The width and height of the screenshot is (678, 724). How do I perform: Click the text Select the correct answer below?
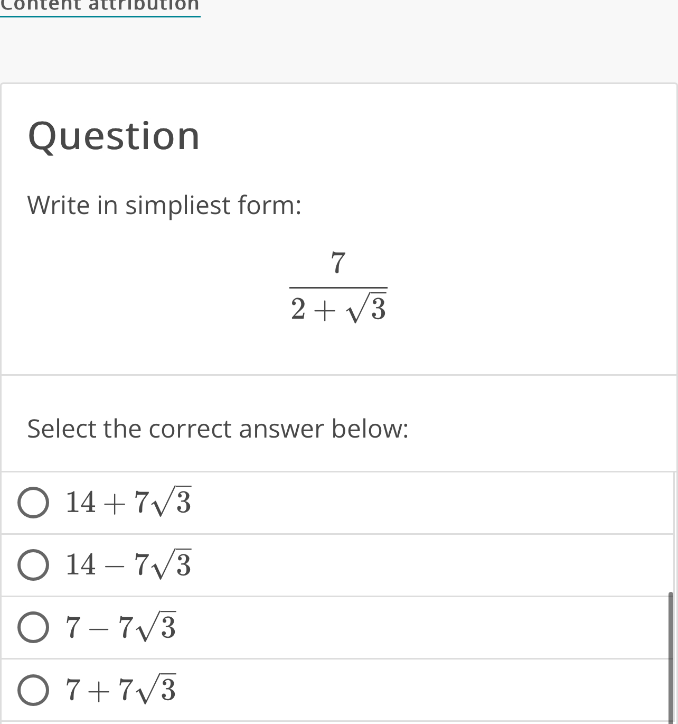pyautogui.click(x=218, y=429)
